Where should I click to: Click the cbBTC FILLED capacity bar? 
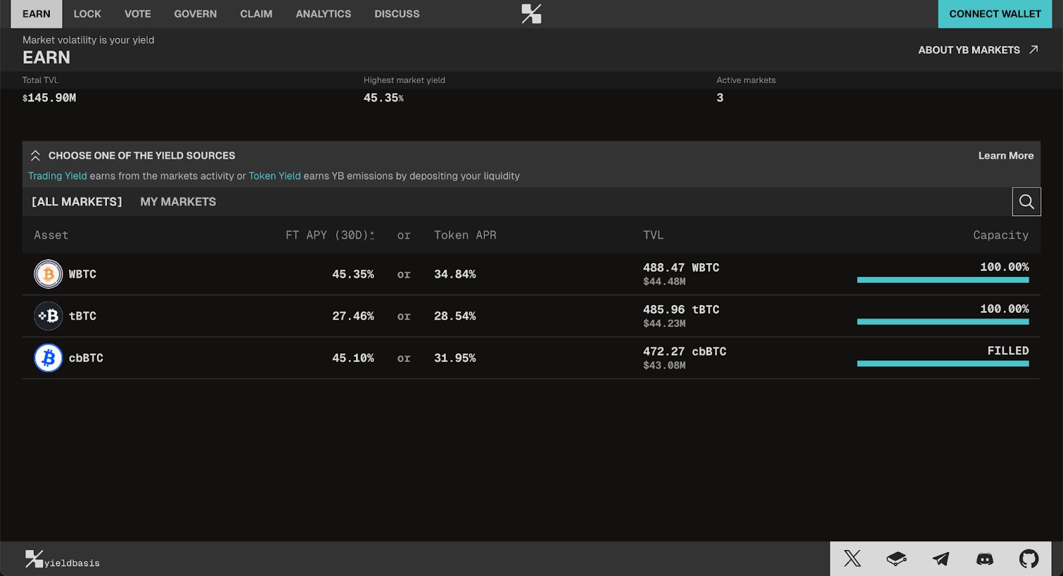(943, 363)
